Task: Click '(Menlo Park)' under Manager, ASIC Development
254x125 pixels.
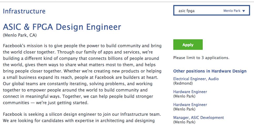Action: pos(184,122)
